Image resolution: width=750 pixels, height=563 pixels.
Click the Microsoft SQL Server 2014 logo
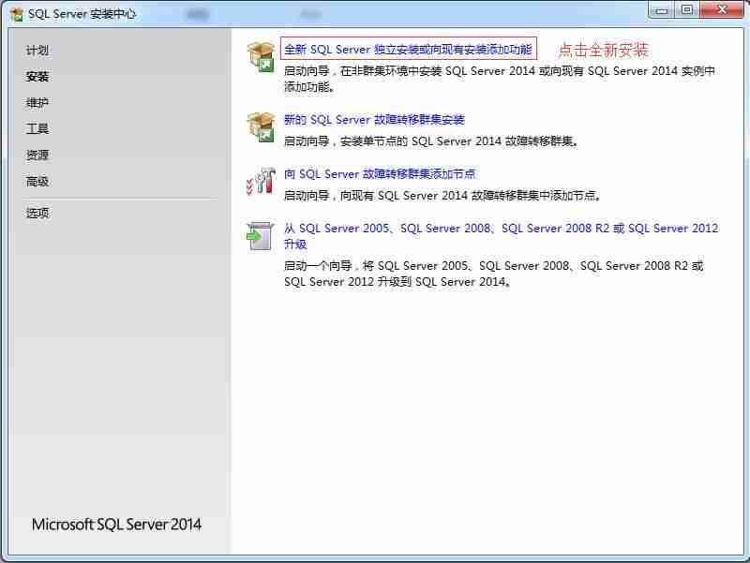coord(116,525)
